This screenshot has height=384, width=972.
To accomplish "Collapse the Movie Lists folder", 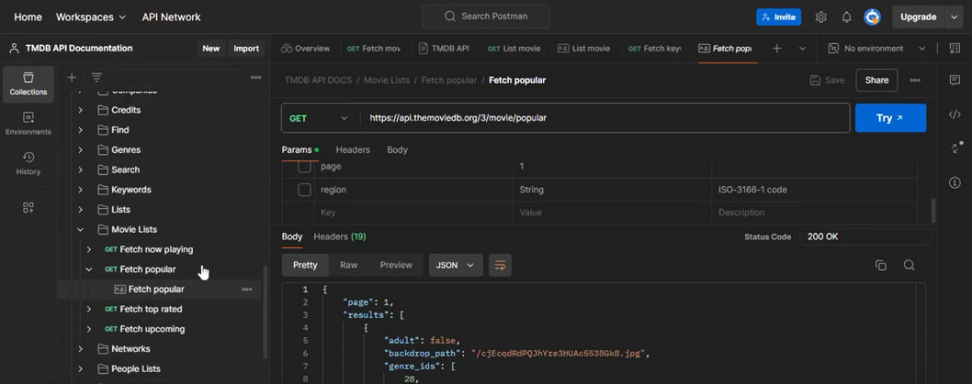I will [x=80, y=229].
